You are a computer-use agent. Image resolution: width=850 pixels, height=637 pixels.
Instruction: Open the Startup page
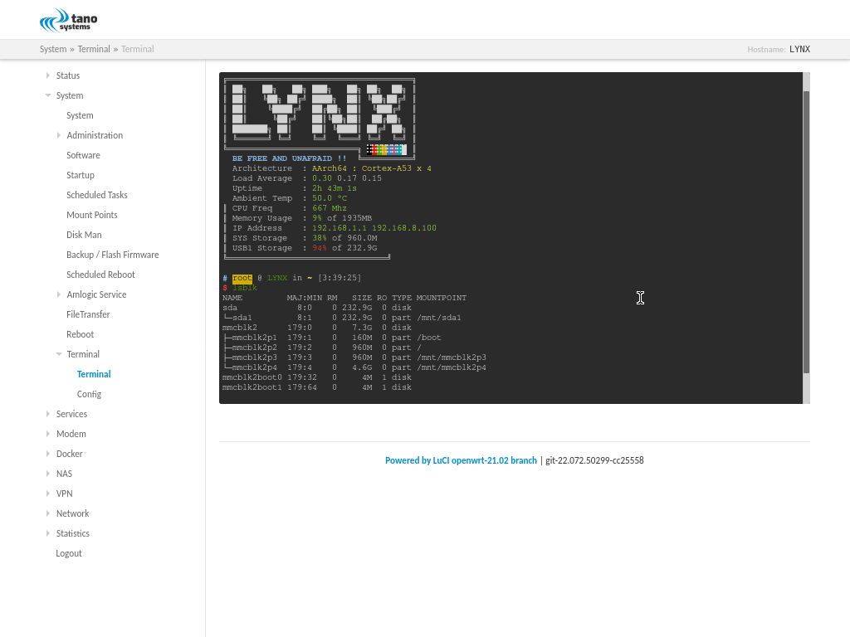point(81,176)
